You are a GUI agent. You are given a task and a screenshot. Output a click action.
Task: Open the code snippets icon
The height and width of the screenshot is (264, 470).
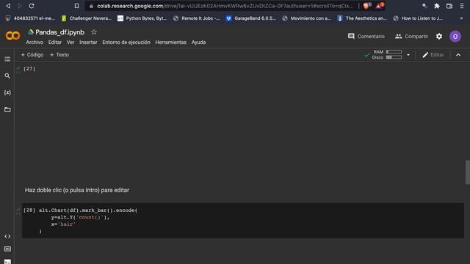coord(7,236)
